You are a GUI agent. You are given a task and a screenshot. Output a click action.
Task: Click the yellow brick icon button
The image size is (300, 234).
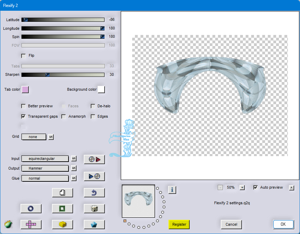click(63, 224)
